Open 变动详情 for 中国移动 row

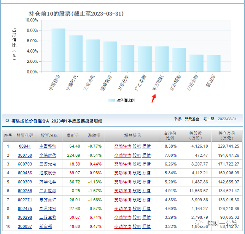tap(123, 146)
